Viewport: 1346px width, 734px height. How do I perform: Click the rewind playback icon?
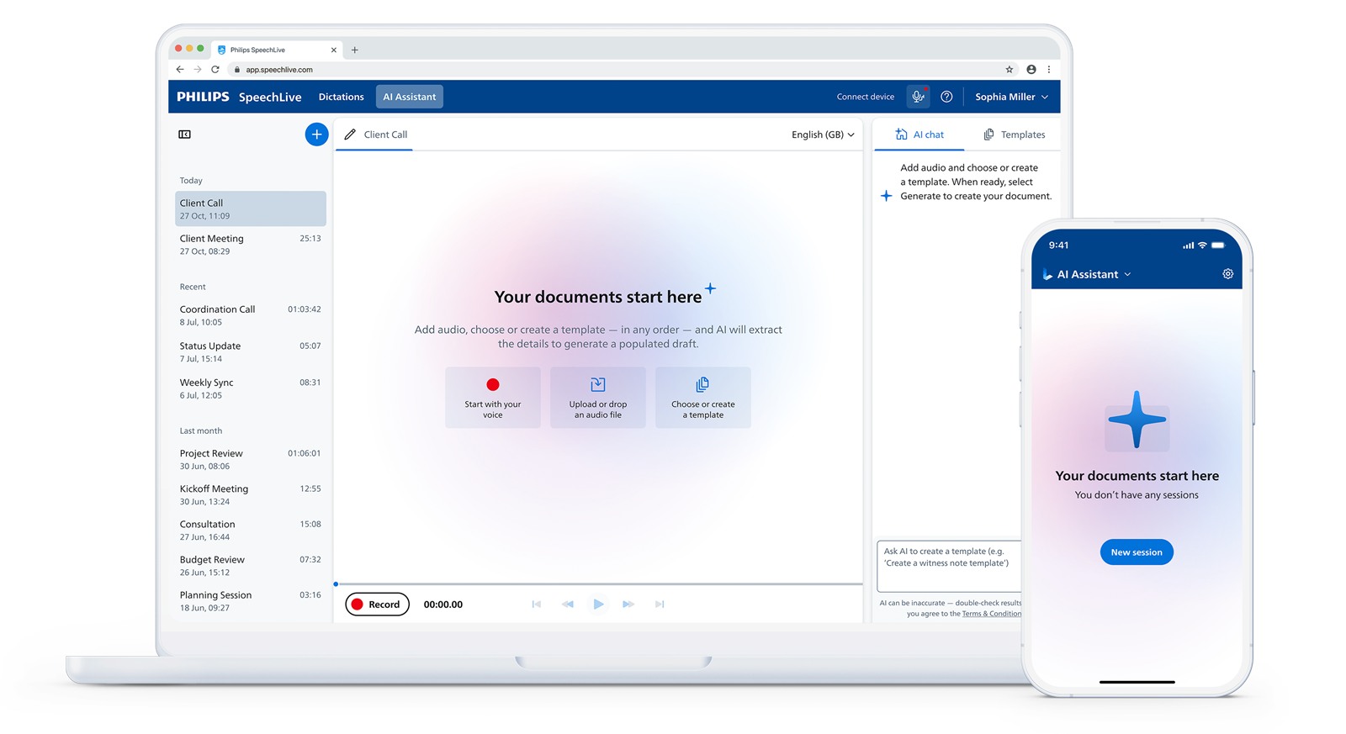[568, 605]
